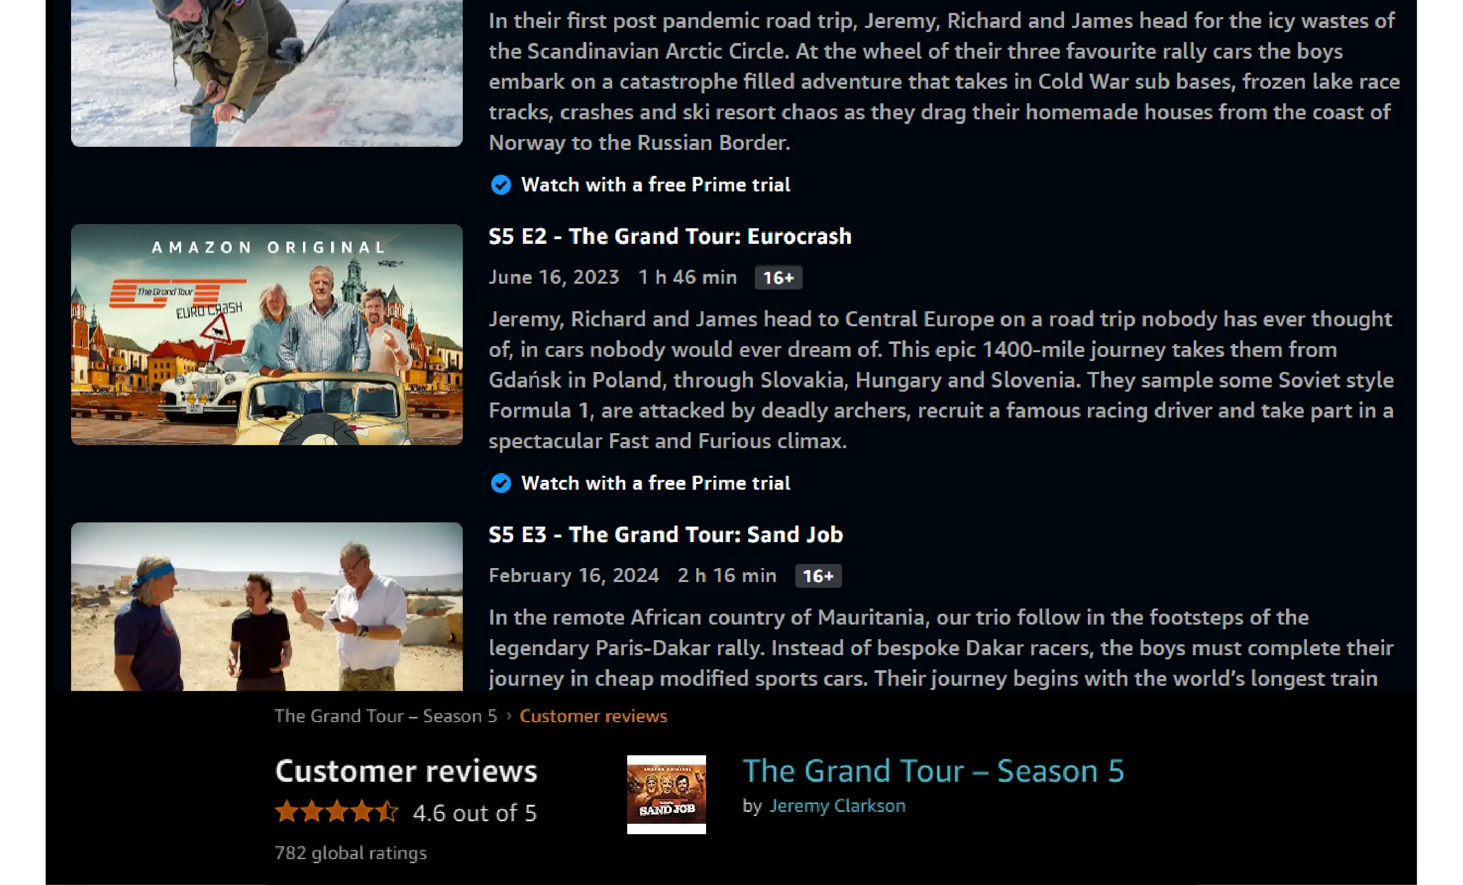Click the orange star rating icons
The width and height of the screenshot is (1463, 885).
click(x=336, y=811)
